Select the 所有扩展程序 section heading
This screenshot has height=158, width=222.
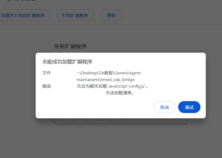click(x=70, y=46)
